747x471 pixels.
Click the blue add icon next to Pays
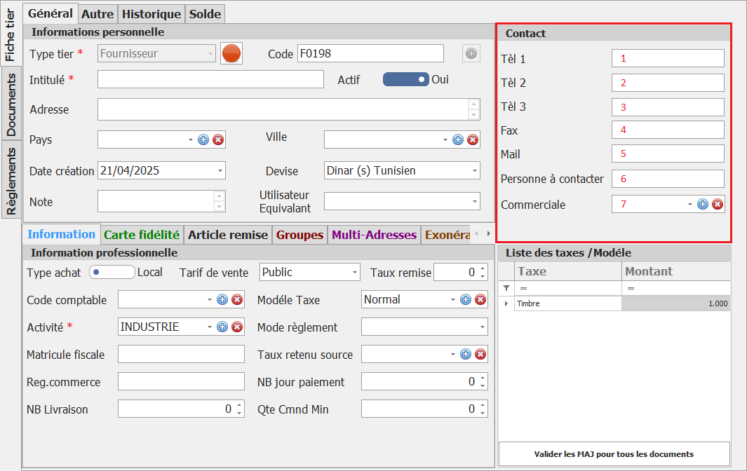tap(203, 139)
